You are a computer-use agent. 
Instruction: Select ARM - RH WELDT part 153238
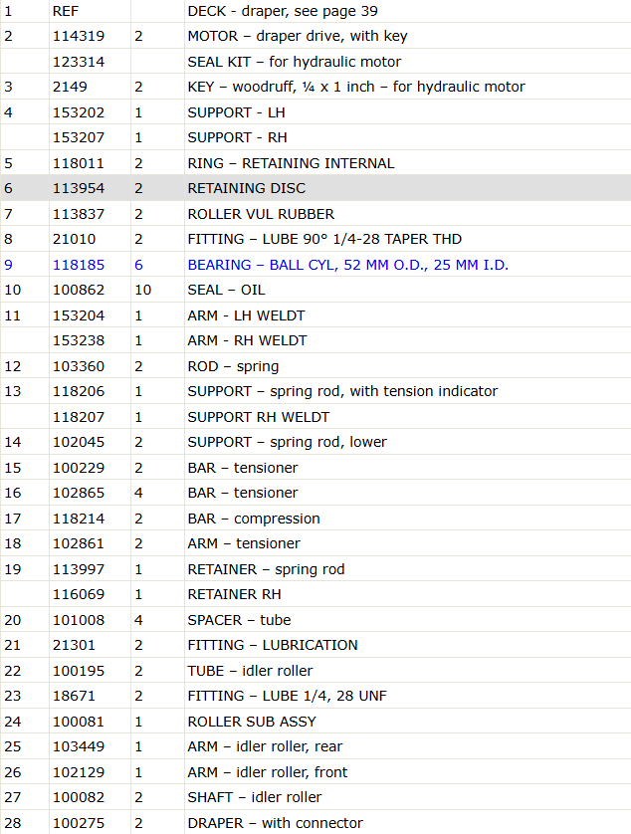pyautogui.click(x=79, y=340)
